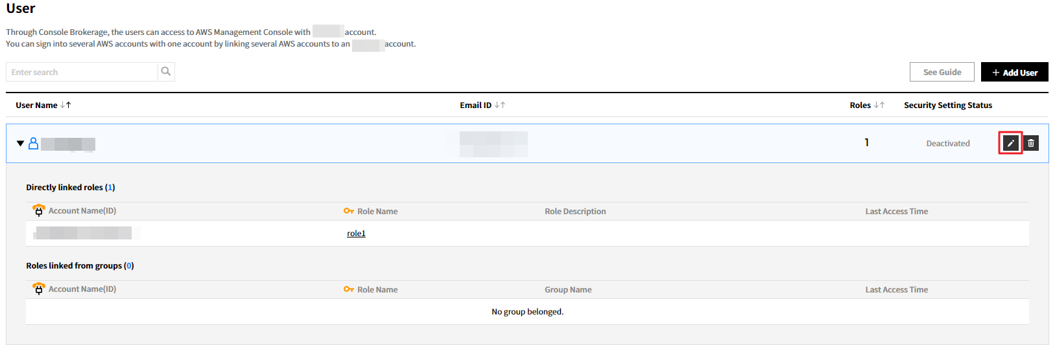Focus the Enter search field
The height and width of the screenshot is (352, 1055).
82,72
